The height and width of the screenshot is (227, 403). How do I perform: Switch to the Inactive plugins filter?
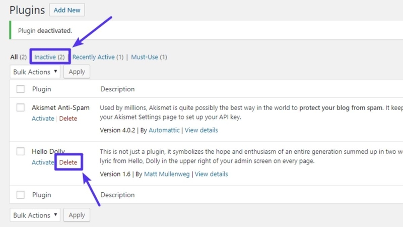(x=49, y=57)
